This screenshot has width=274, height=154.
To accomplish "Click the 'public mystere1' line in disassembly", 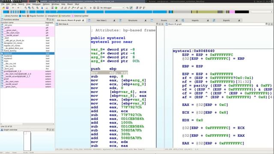I will [108, 38].
